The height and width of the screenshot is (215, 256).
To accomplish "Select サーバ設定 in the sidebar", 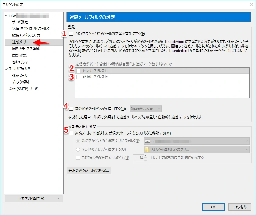I will pyautogui.click(x=19, y=22).
